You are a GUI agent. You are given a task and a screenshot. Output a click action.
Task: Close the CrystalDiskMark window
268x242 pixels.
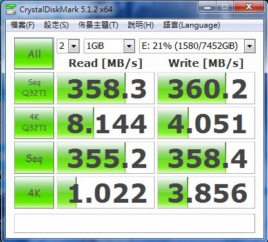pos(249,7)
